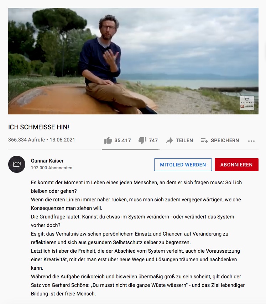This screenshot has height=304, width=266.
Task: Click the video player to toggle playback
Action: coord(133,61)
